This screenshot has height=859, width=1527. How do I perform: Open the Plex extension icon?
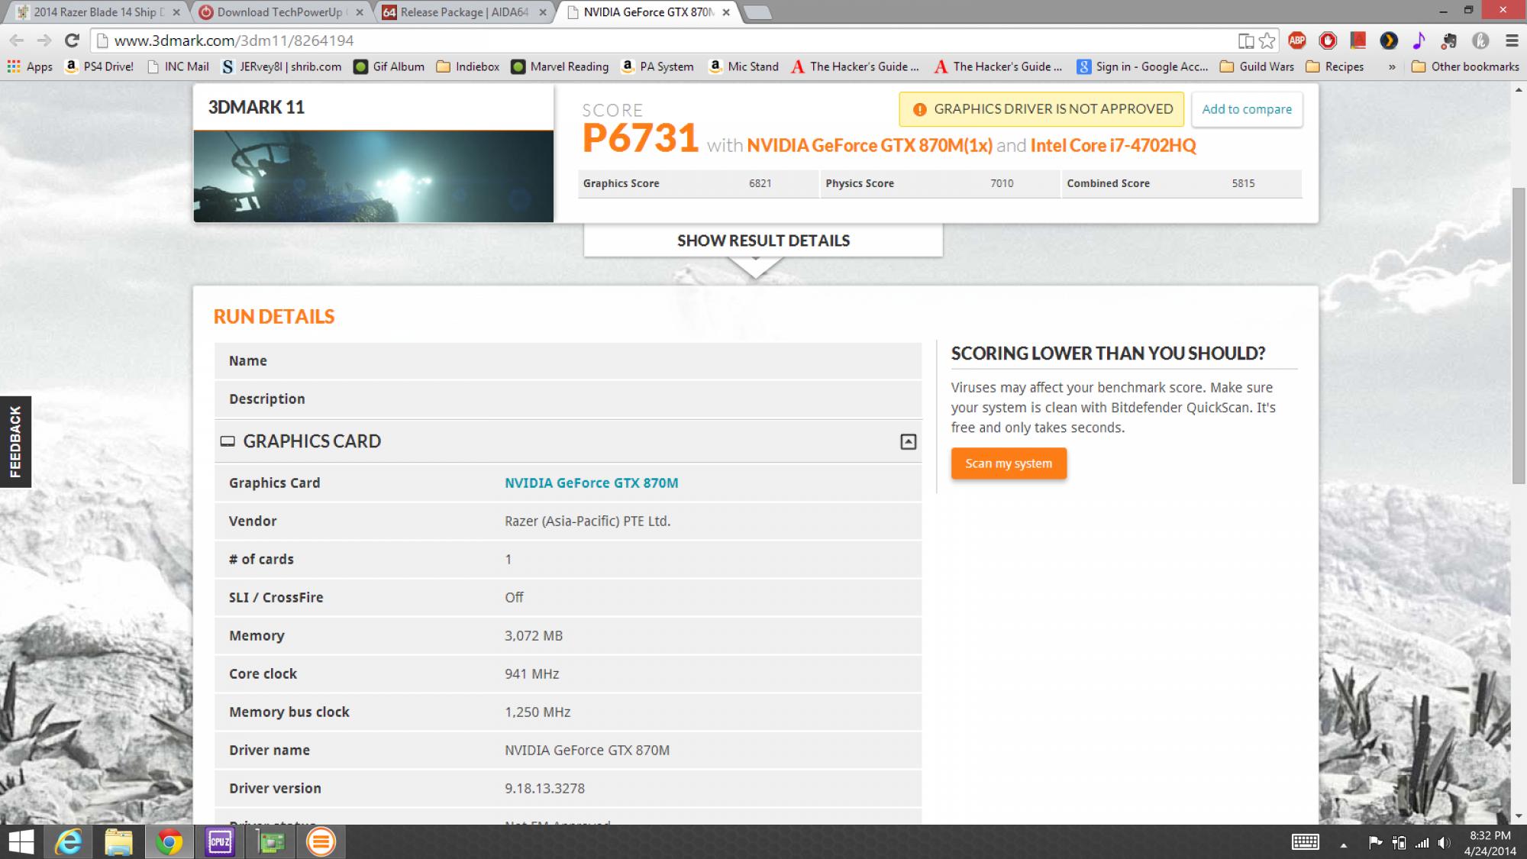pyautogui.click(x=1389, y=40)
